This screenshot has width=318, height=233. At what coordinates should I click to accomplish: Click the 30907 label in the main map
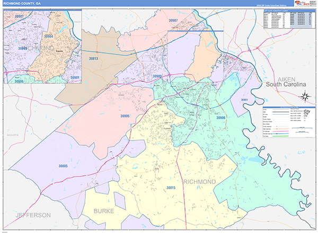click(173, 21)
